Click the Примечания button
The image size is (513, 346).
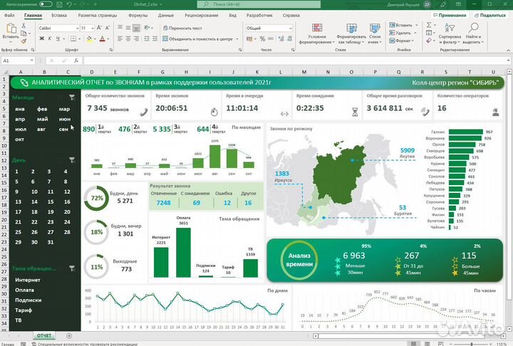[x=450, y=16]
